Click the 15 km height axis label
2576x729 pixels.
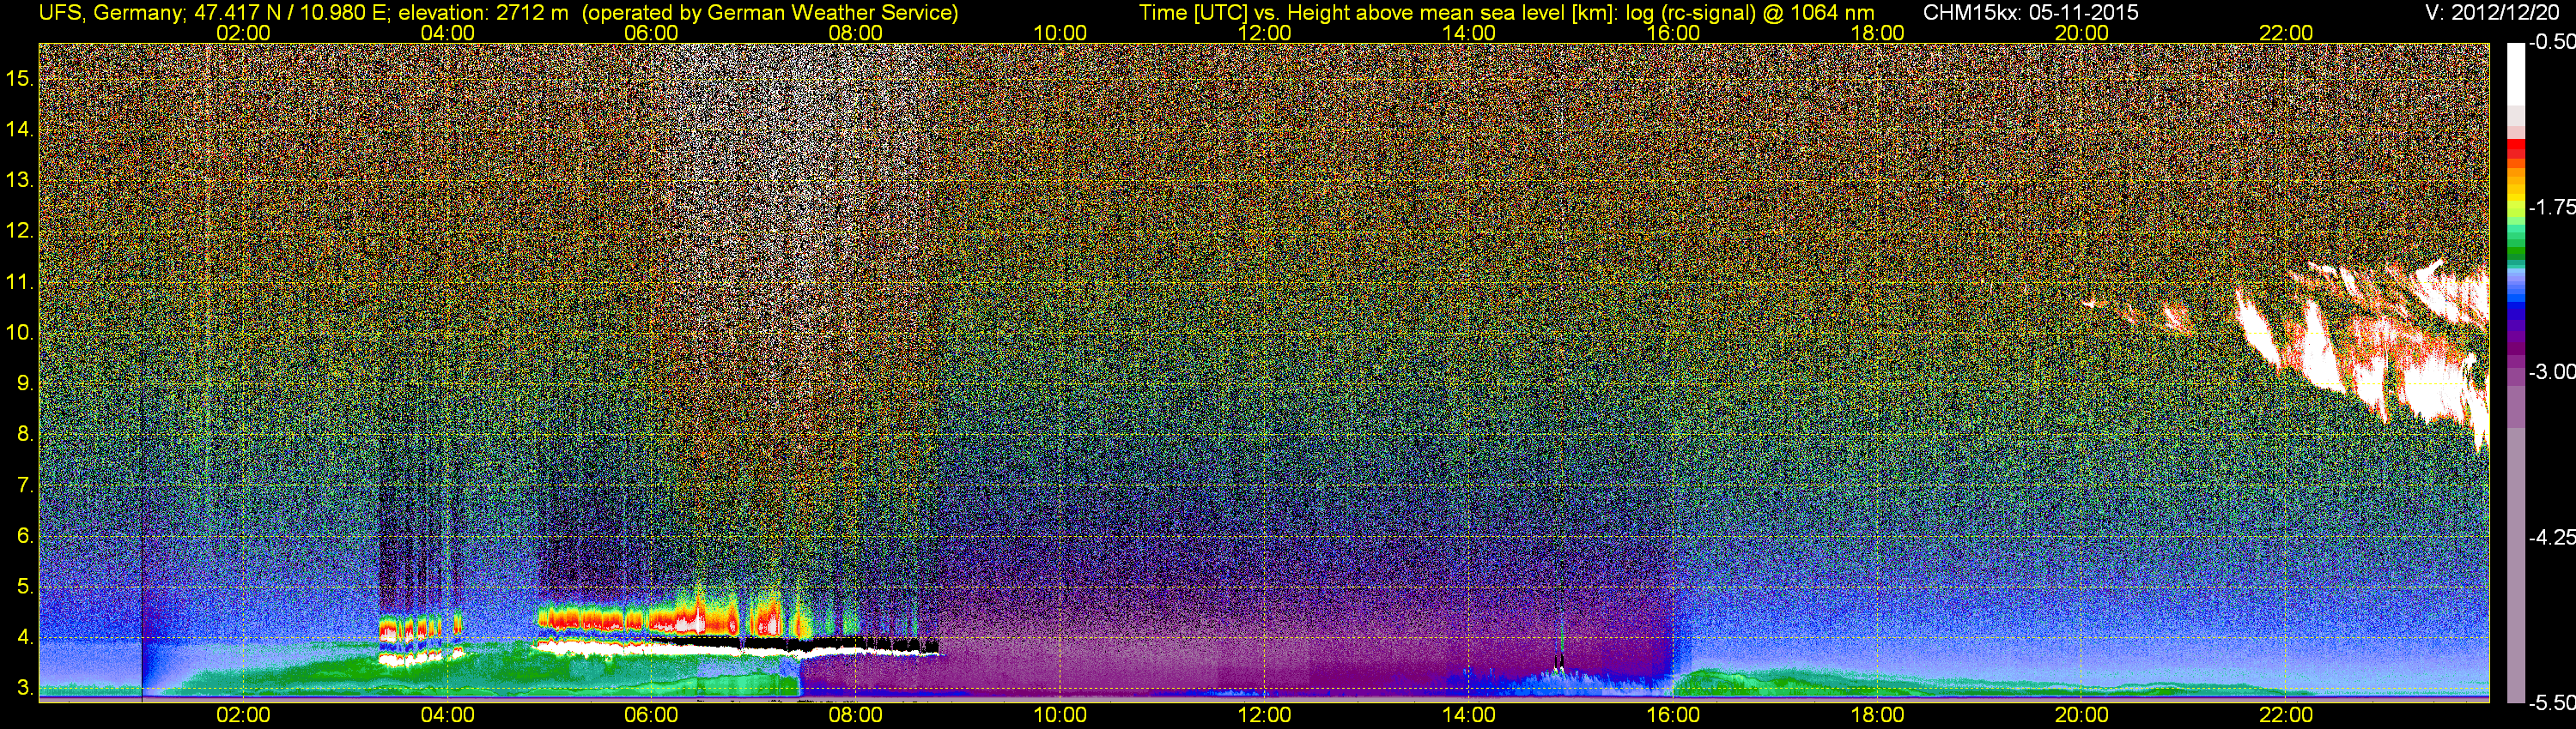[x=20, y=79]
